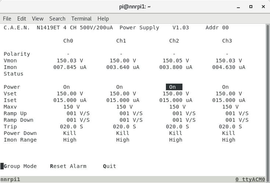Select the Group Mode command
The image size is (270, 183).
20,166
